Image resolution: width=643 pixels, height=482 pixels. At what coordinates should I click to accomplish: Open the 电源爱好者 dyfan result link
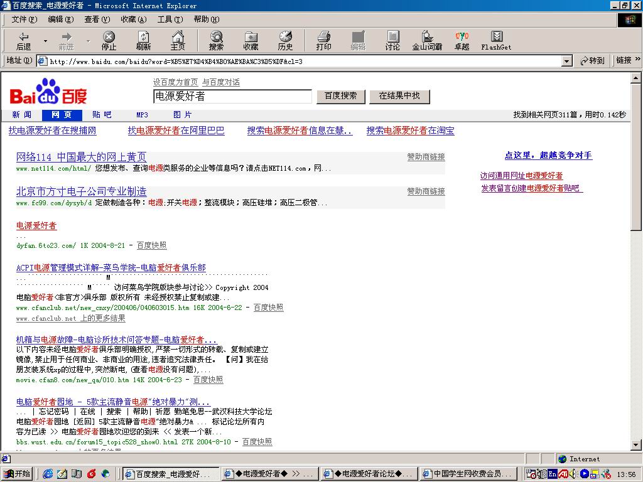click(36, 225)
